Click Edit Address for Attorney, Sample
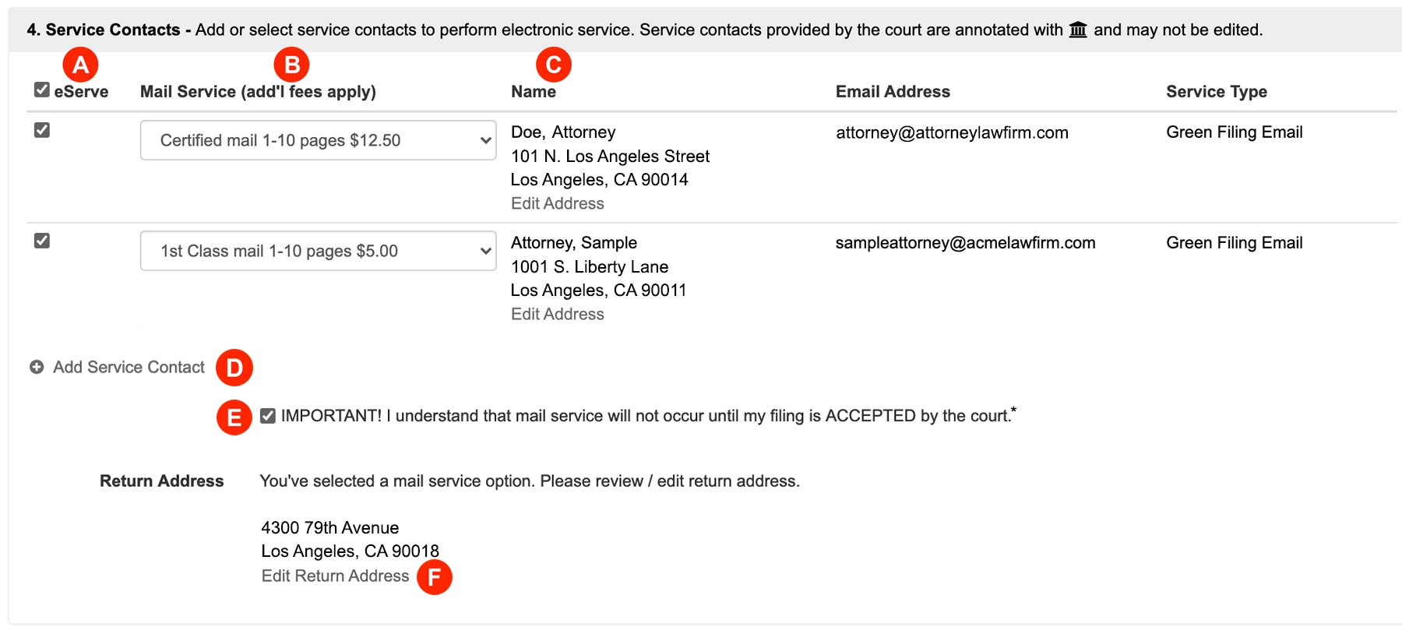This screenshot has width=1402, height=634. [558, 314]
